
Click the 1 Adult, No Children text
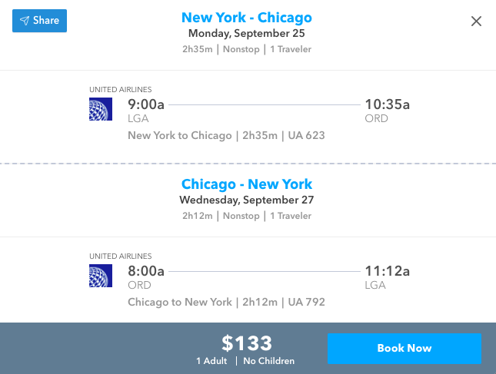(x=247, y=361)
